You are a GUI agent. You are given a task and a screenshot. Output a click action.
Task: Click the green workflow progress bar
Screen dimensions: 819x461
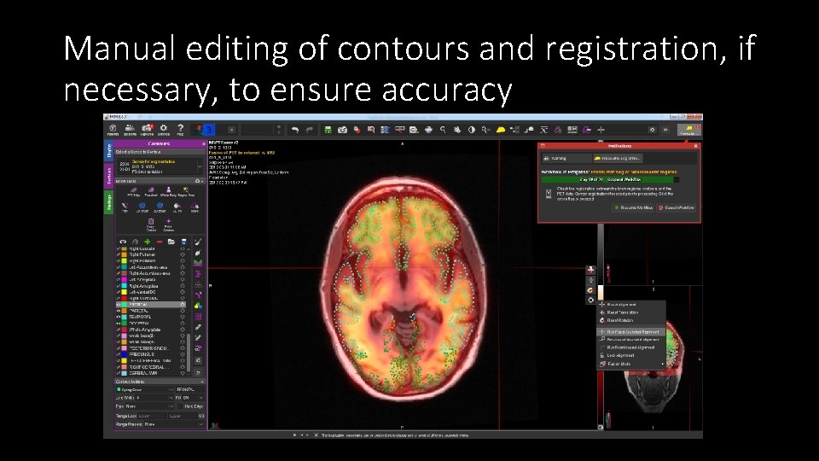(610, 179)
